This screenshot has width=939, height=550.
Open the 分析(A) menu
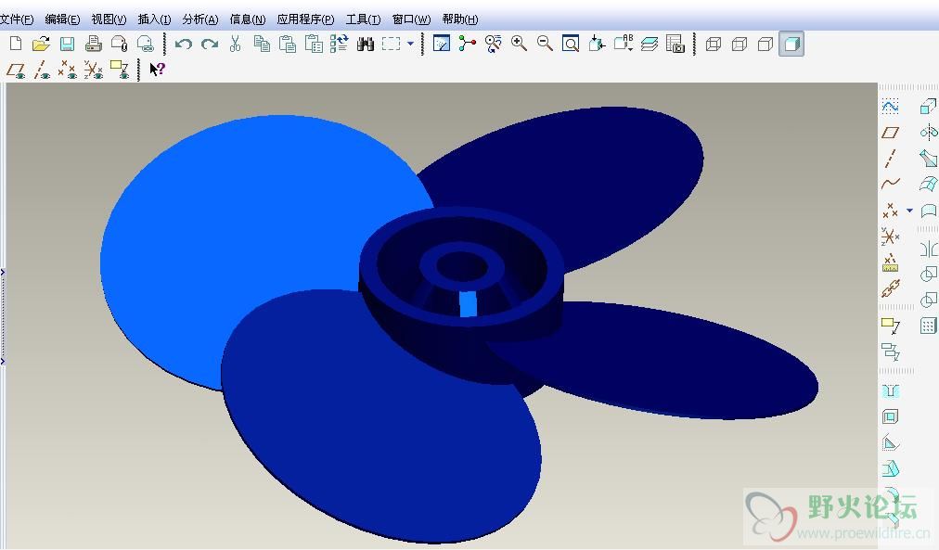click(200, 19)
